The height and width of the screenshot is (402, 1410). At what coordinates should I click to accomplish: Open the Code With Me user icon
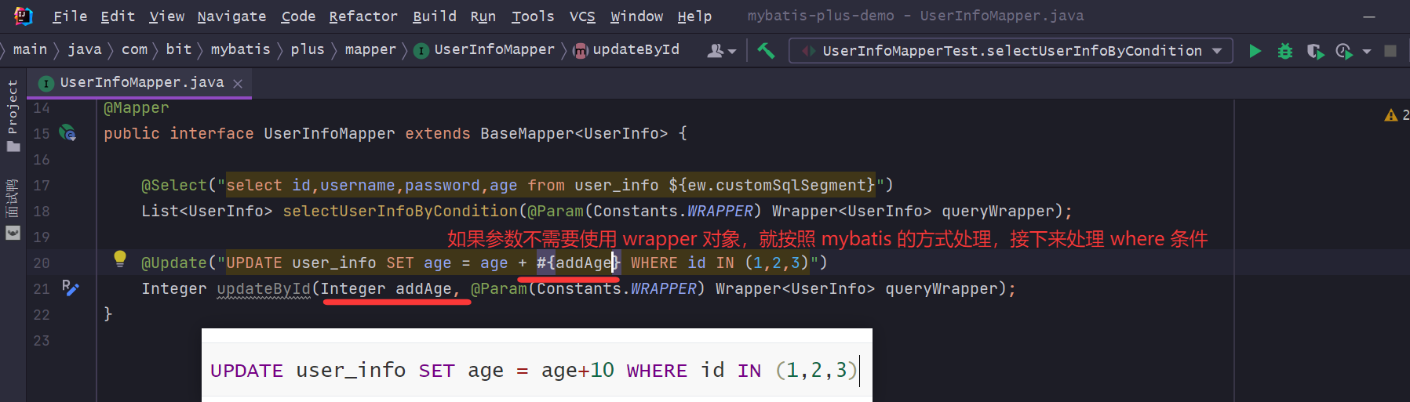point(721,51)
